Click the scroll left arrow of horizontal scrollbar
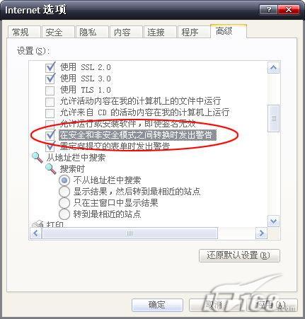 click(x=36, y=233)
